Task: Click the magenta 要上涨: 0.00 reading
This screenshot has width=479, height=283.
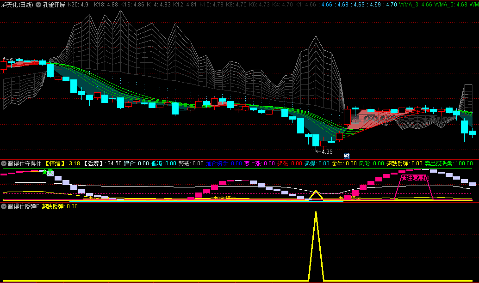Action: (x=259, y=163)
